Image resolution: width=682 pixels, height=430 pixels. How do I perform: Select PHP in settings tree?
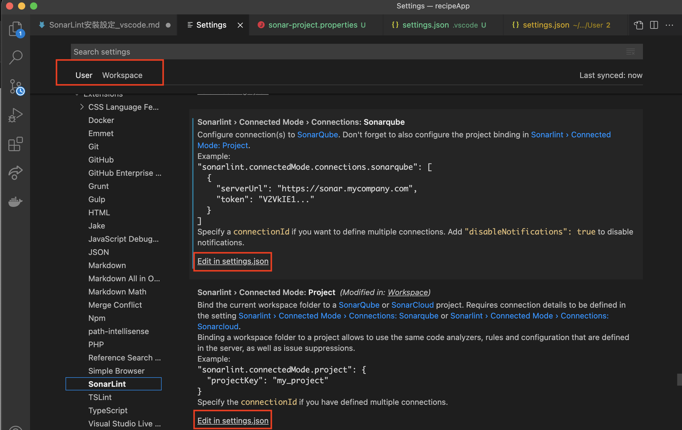tap(96, 345)
